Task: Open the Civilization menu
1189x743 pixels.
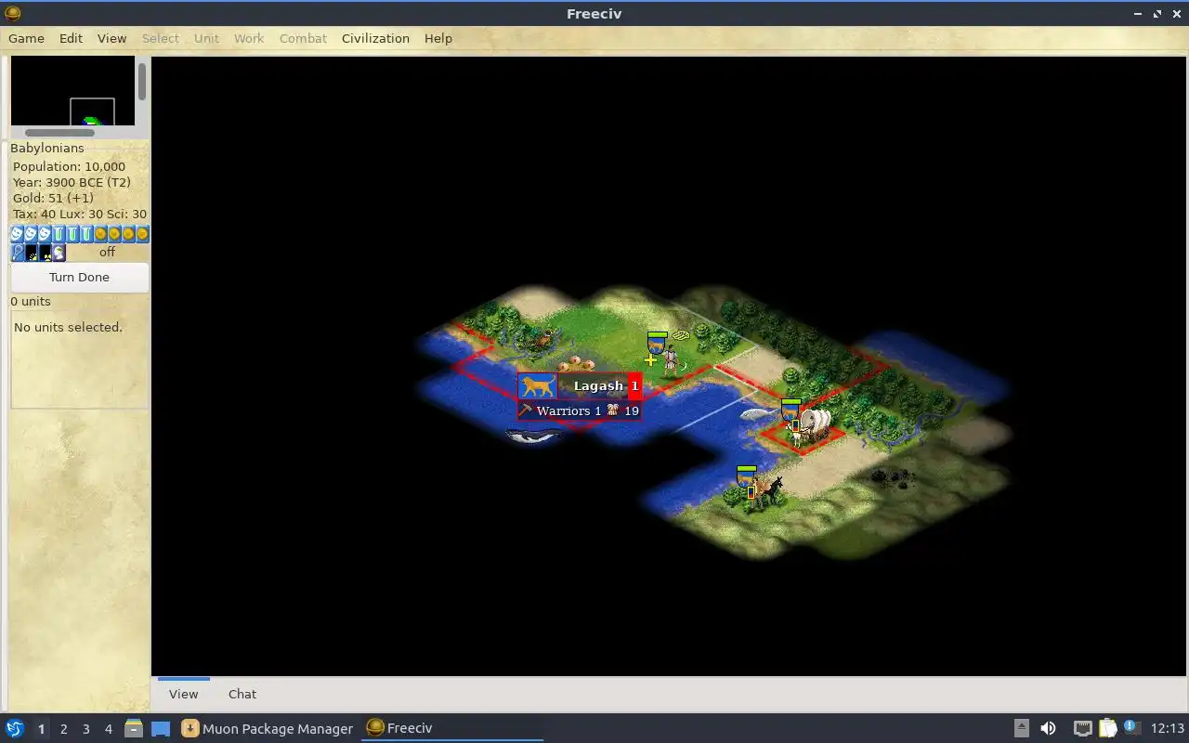Action: [x=375, y=38]
